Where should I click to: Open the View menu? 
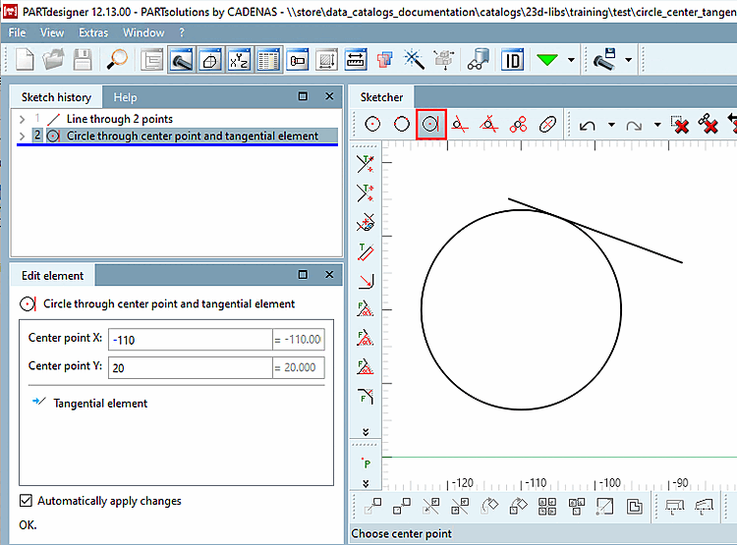[x=52, y=32]
